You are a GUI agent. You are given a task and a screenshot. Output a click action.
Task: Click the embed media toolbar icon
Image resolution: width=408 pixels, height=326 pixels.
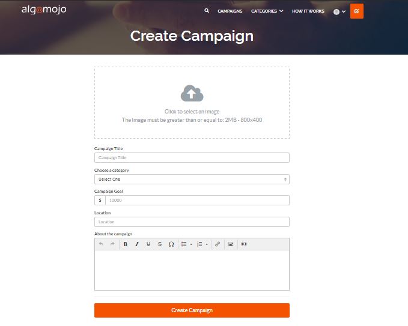click(244, 244)
